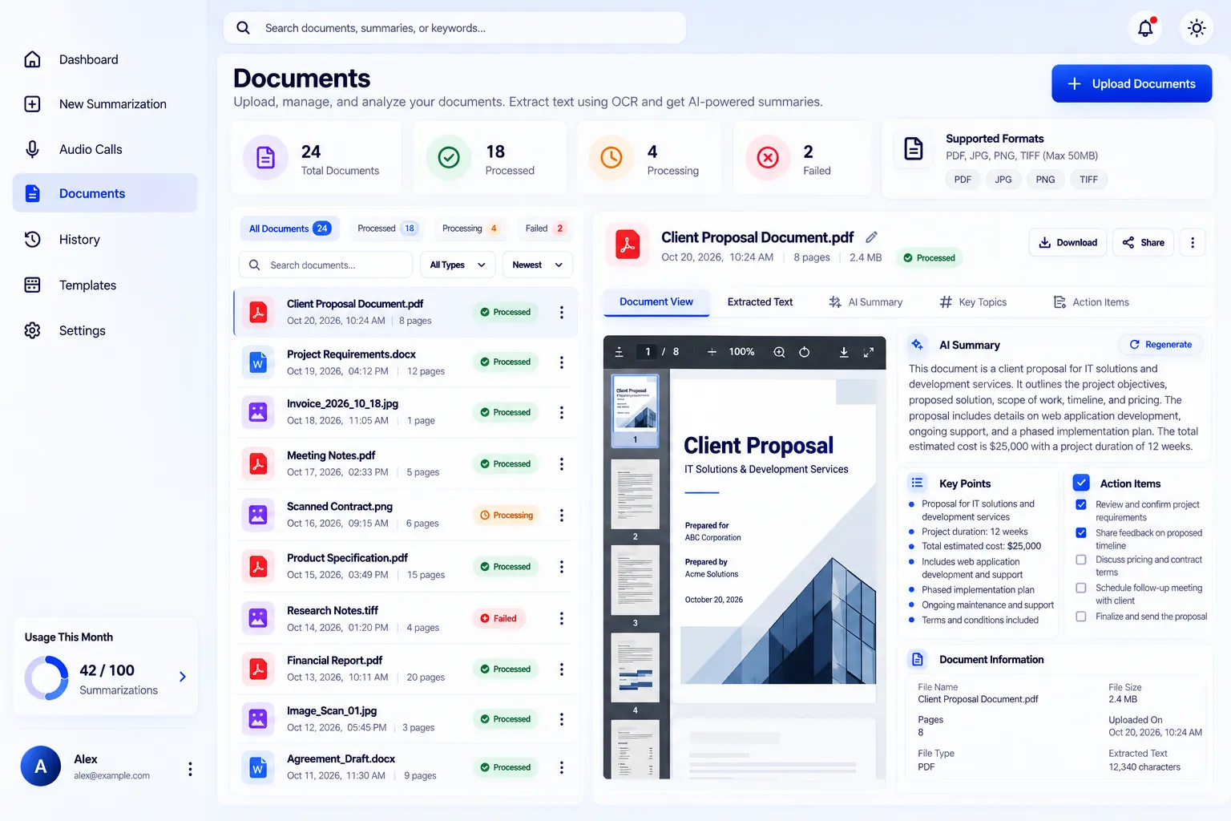
Task: Open the notifications bell
Action: 1145,28
